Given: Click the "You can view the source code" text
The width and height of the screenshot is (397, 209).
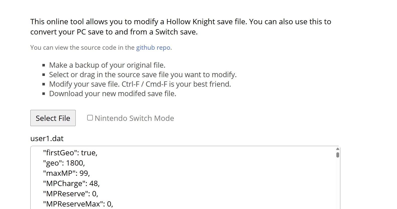Looking at the screenshot, I should [82, 47].
